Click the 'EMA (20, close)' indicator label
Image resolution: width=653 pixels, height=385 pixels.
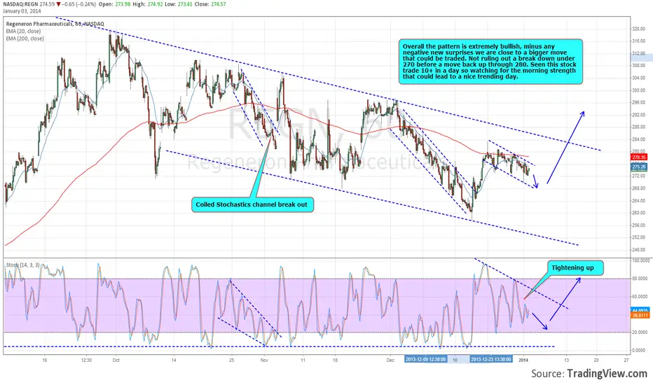[23, 31]
